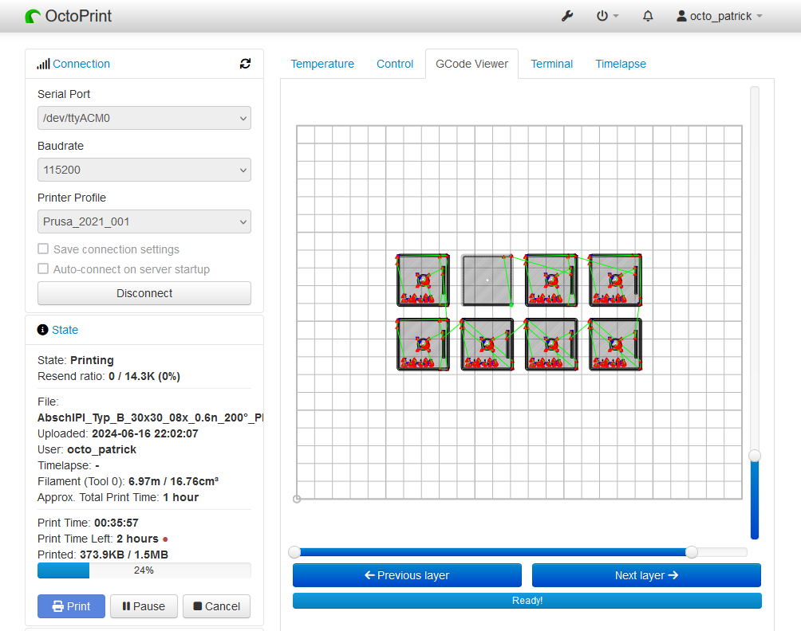Screen dimensions: 801x631
Task: Pause the current print job
Action: (144, 606)
